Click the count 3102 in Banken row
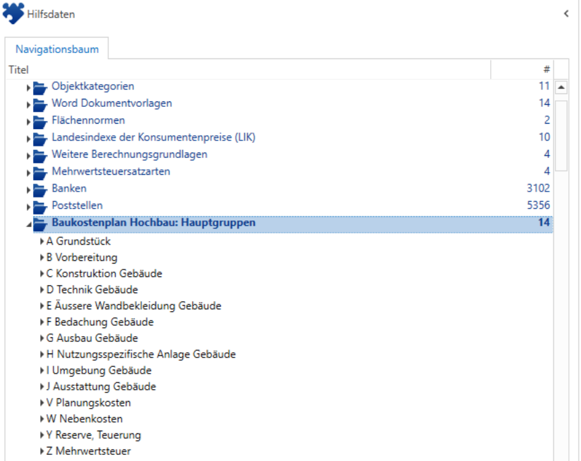 tap(538, 188)
